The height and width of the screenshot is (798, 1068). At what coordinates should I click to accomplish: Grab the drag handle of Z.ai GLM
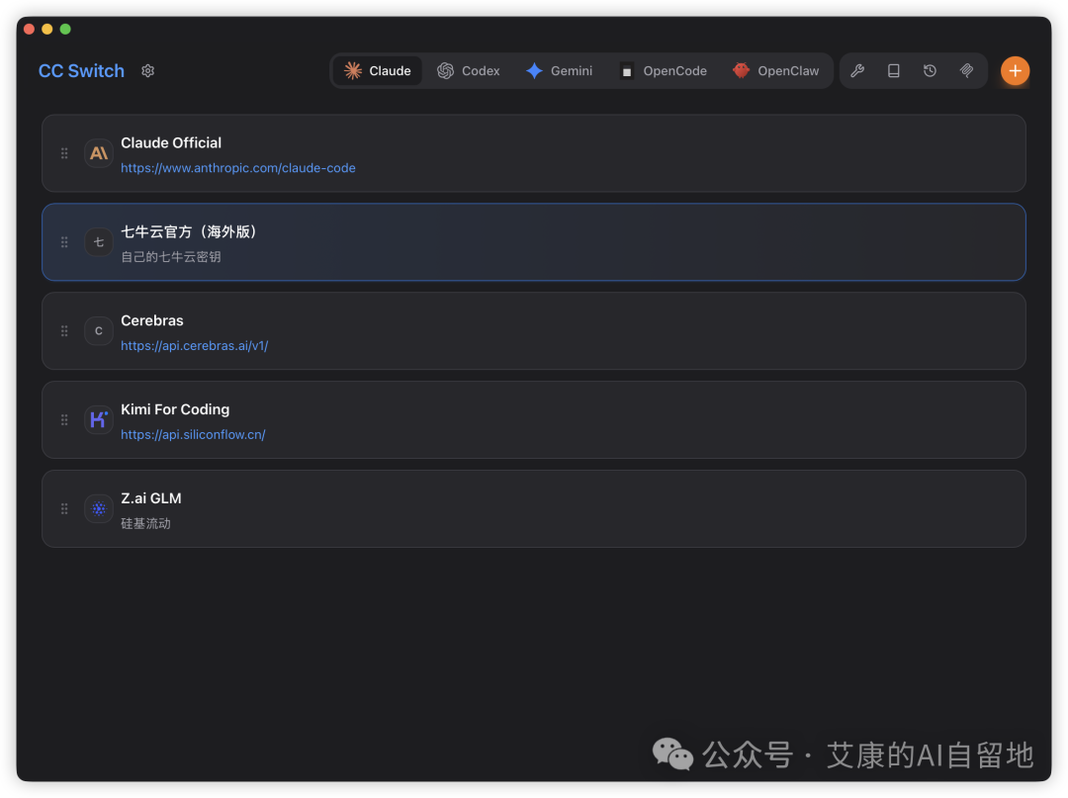click(64, 508)
